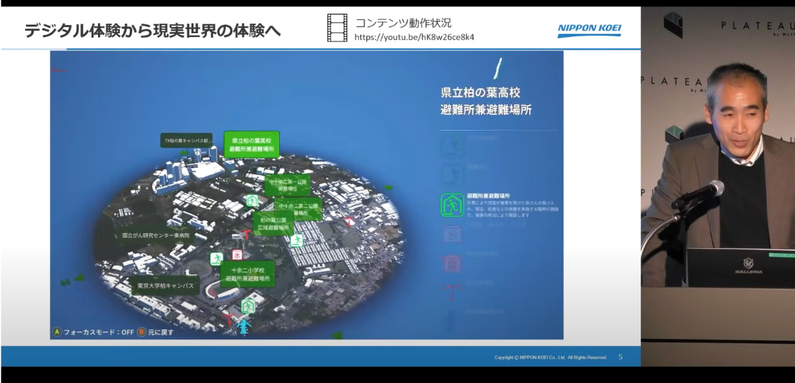Click the cyan player figure marker on map

point(243,327)
